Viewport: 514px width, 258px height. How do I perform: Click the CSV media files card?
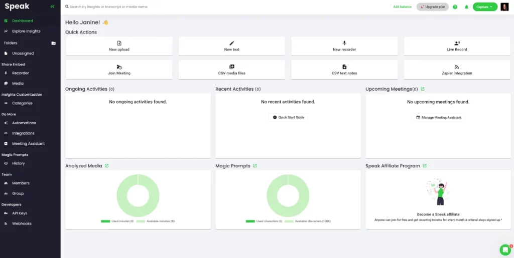pyautogui.click(x=232, y=70)
